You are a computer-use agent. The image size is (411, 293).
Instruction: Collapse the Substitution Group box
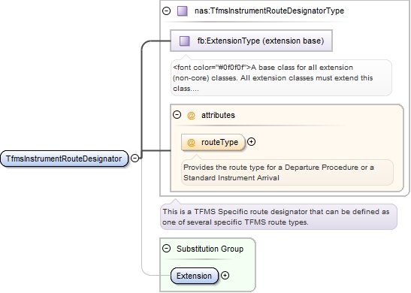click(x=167, y=249)
